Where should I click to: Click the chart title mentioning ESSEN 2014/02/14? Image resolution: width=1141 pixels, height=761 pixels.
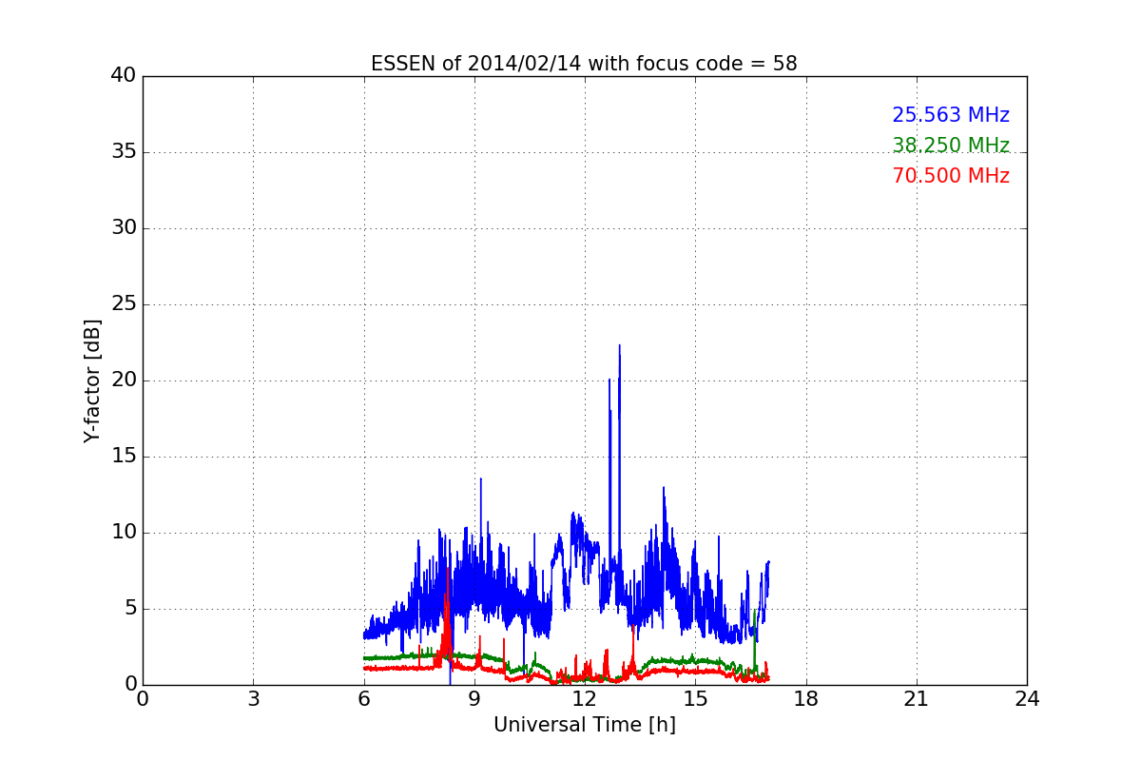click(584, 64)
